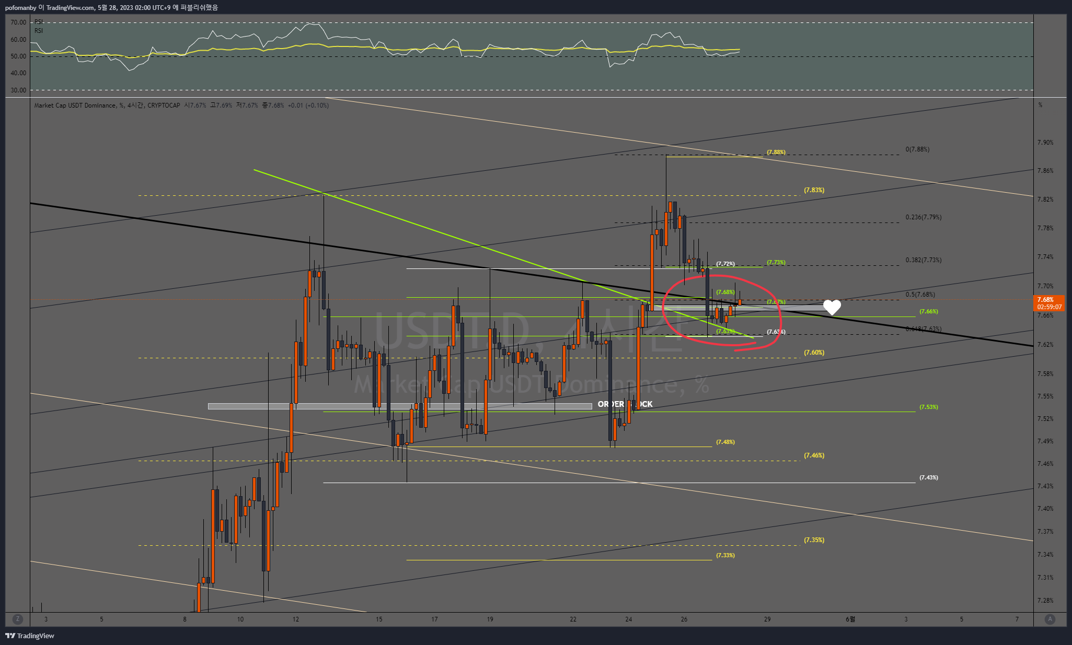Click the 60.00 RSI axis value

tap(18, 40)
